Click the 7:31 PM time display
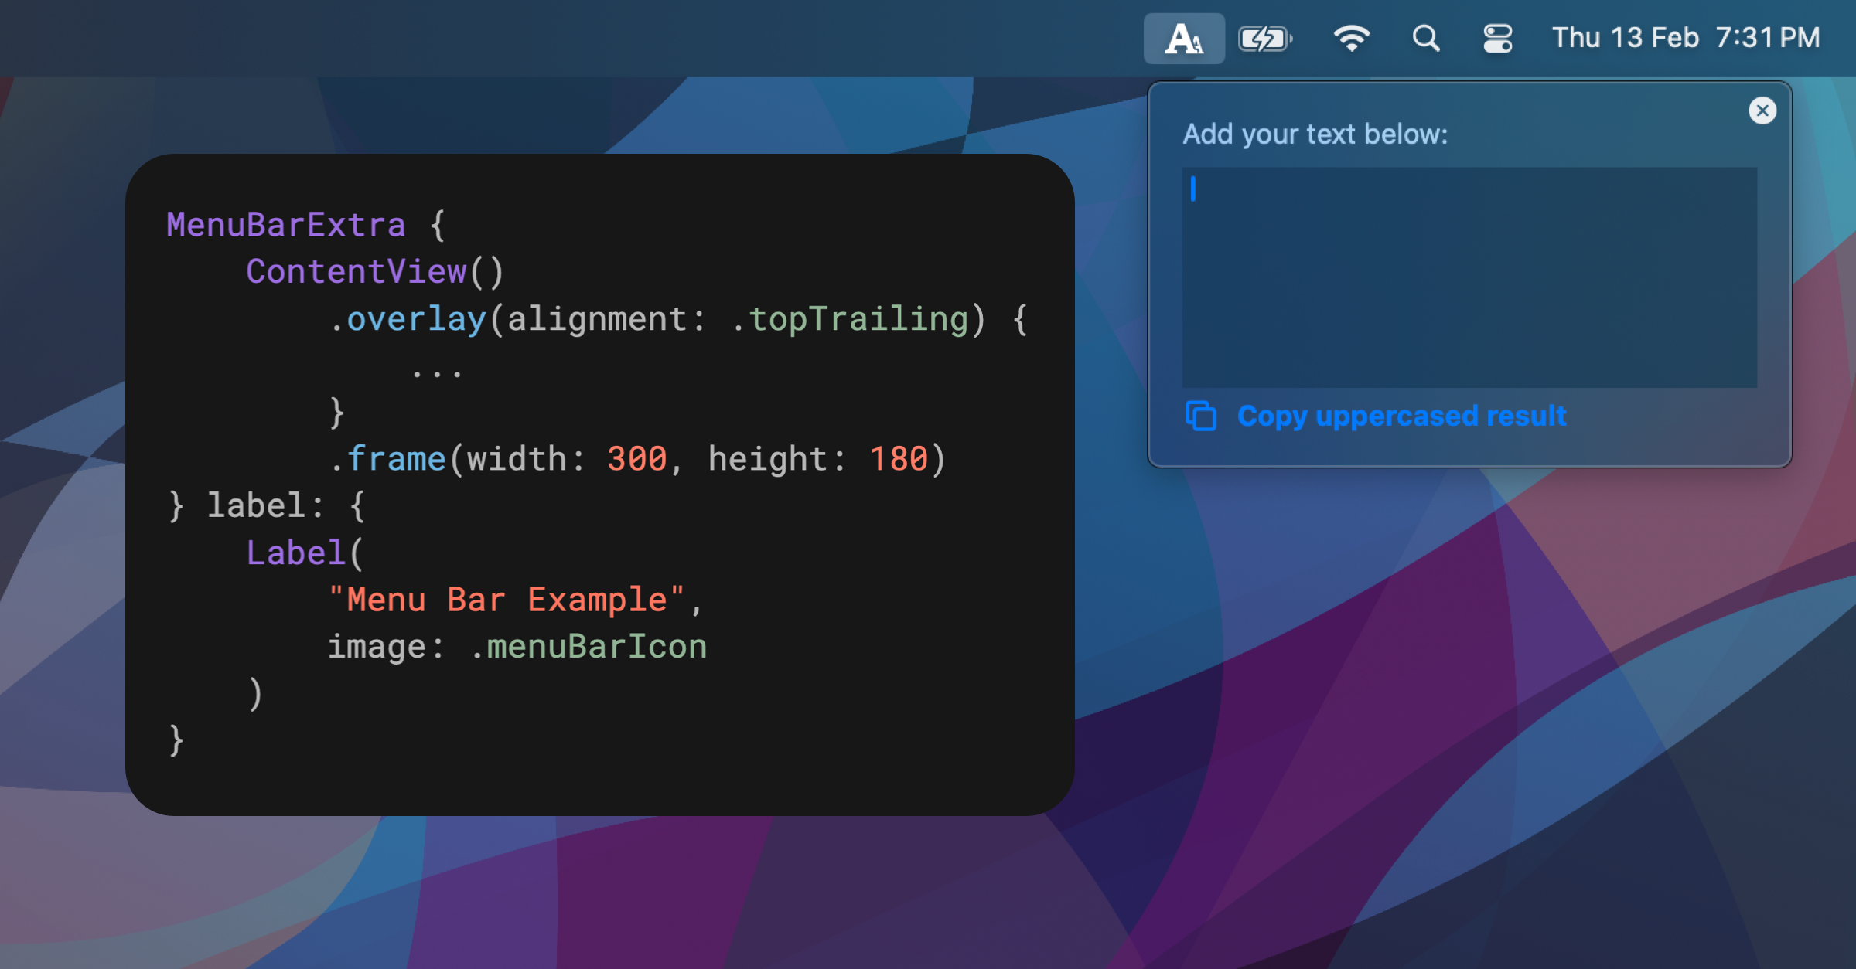The image size is (1856, 969). [x=1769, y=37]
